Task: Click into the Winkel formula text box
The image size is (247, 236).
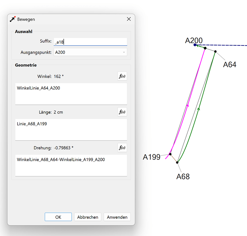Action: pyautogui.click(x=71, y=94)
